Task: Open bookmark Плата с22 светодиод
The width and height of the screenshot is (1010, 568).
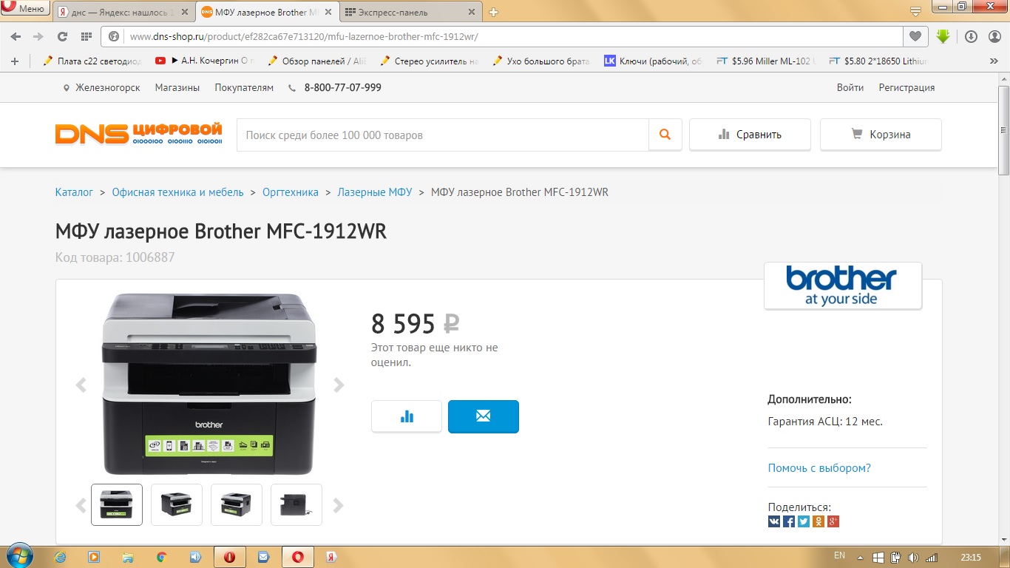Action: point(92,61)
